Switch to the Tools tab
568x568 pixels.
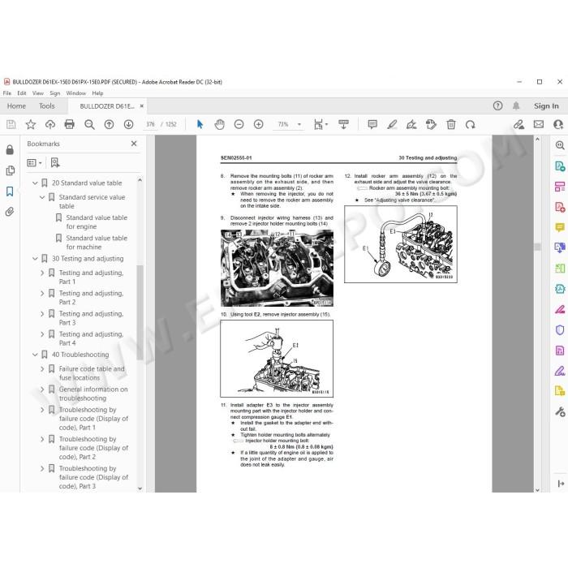tap(47, 105)
